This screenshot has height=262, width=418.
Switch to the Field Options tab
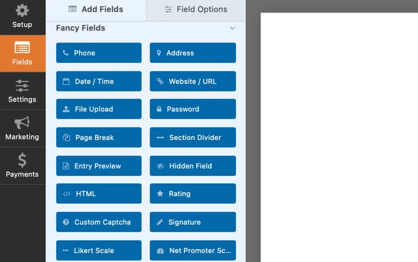tap(196, 9)
